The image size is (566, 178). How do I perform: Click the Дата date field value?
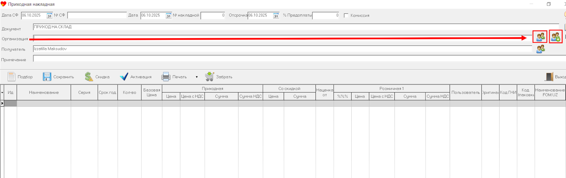point(153,16)
